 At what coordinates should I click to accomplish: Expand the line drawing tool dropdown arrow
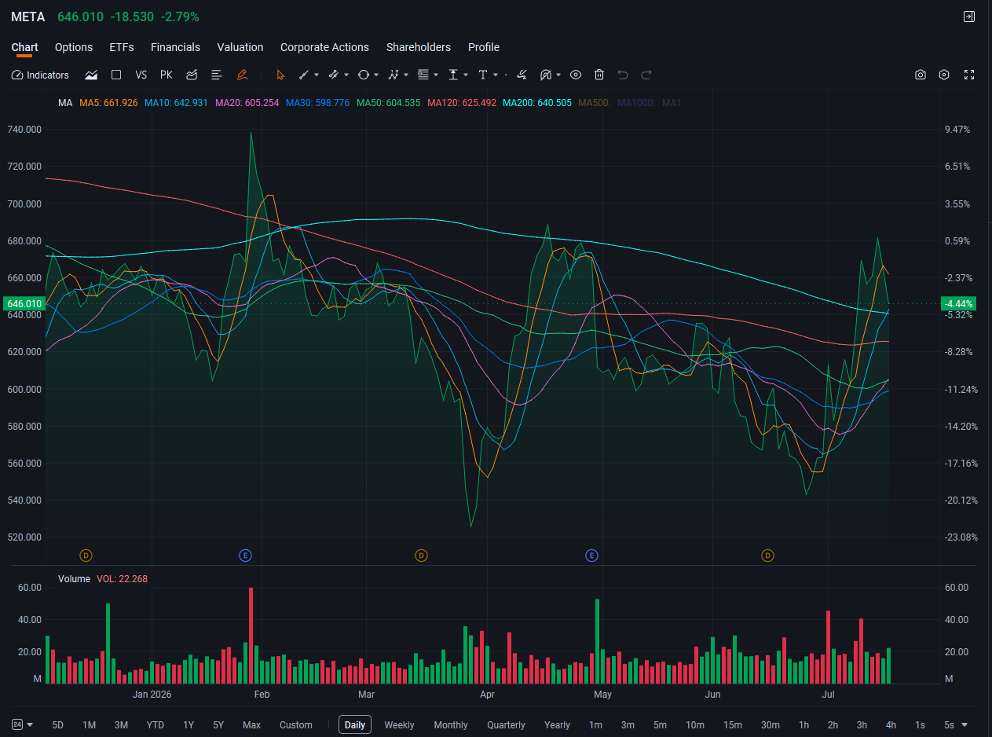317,75
